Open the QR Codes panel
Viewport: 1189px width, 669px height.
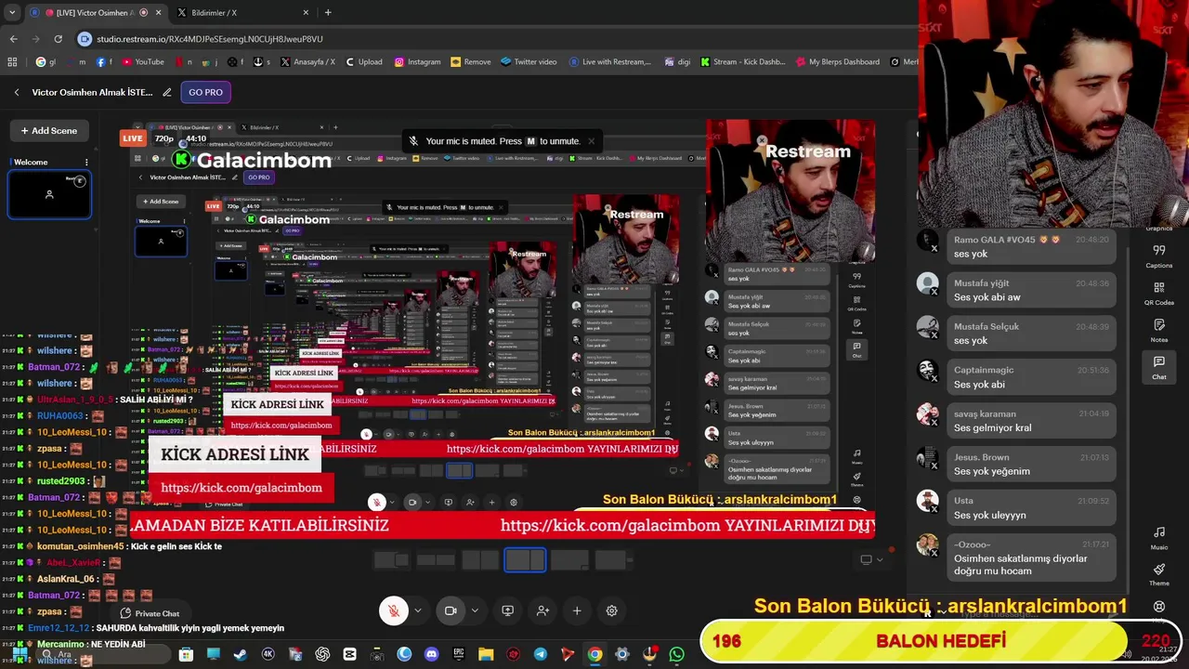[1159, 294]
